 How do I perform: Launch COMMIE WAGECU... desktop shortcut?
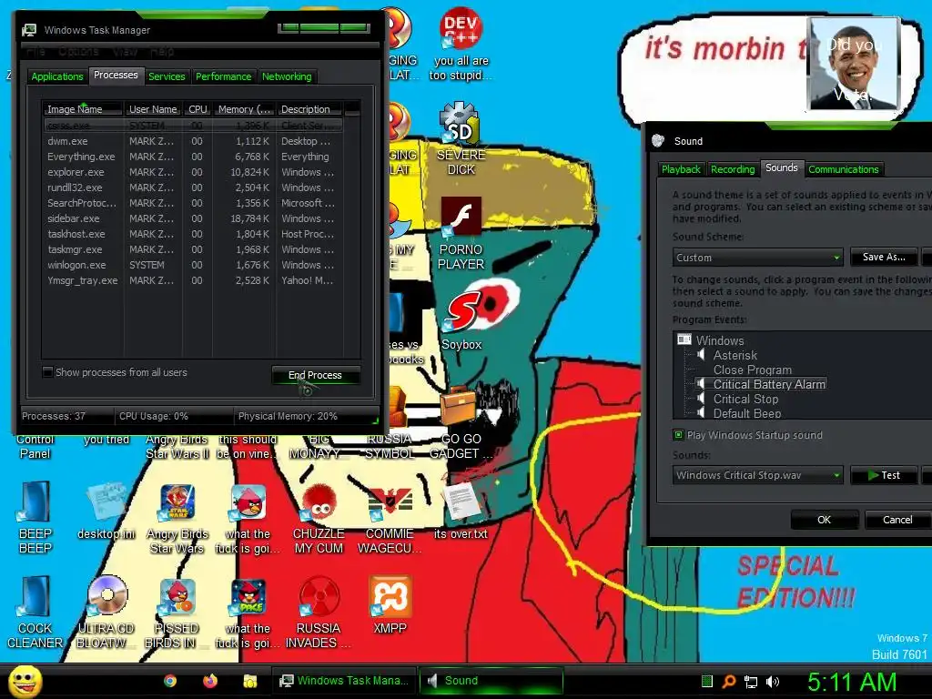390,501
